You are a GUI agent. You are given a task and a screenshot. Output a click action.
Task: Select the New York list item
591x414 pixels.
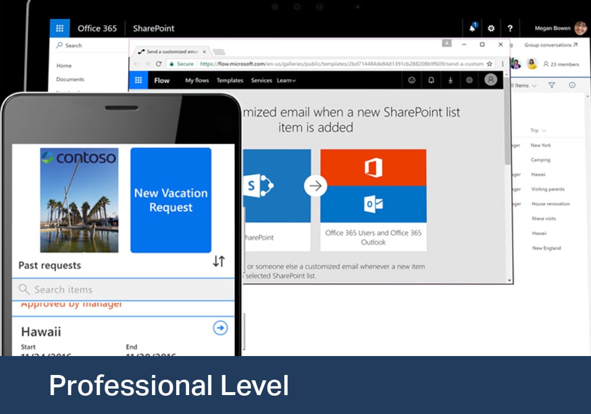click(x=541, y=145)
